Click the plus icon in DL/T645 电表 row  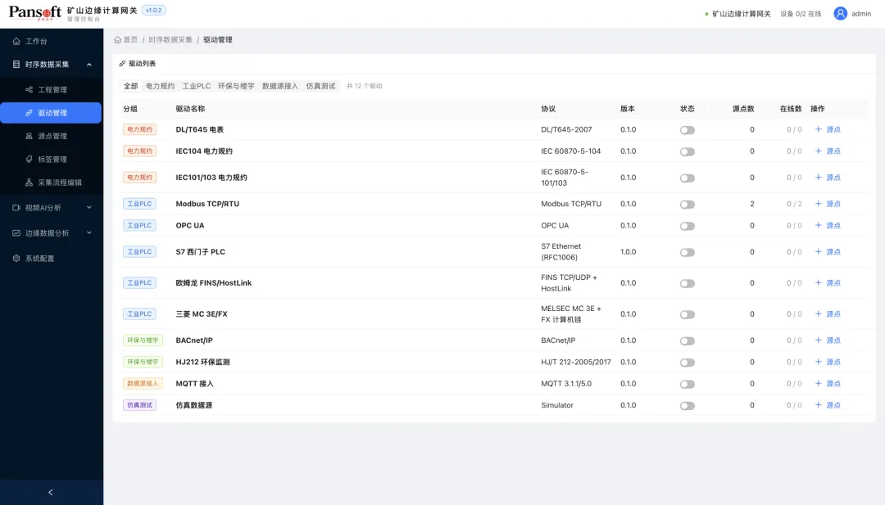coord(819,129)
